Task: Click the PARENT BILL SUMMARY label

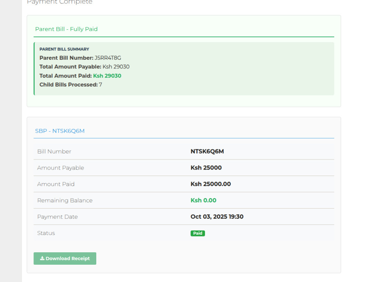Action: (x=64, y=49)
